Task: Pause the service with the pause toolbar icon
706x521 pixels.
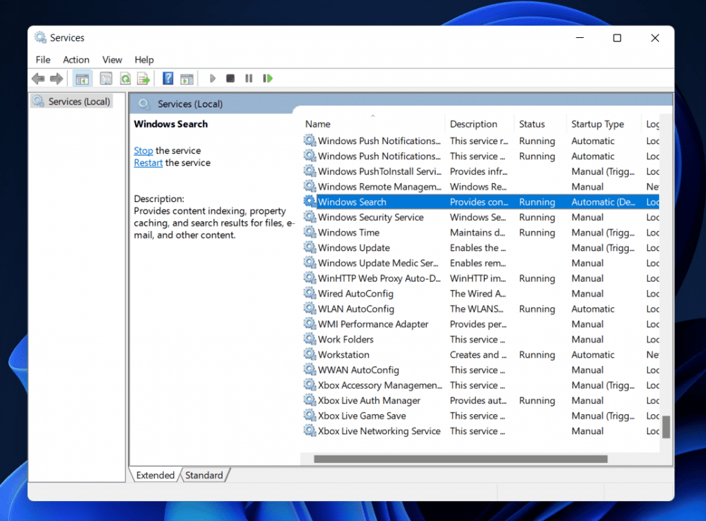Action: 249,78
